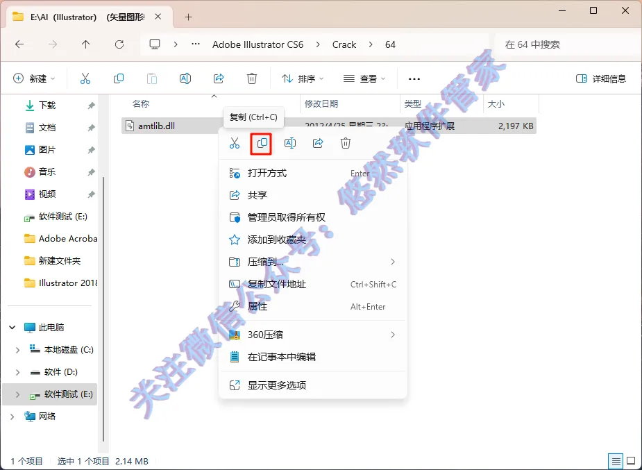Click the navigation pane vertical scrollbar
The width and height of the screenshot is (642, 470).
click(x=103, y=309)
